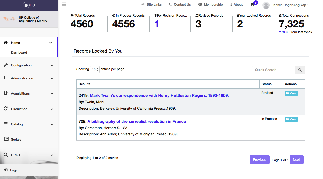The height and width of the screenshot is (179, 323).
Task: Click the hamburger menu icon to collapse sidebar
Action: pyautogui.click(x=64, y=4)
